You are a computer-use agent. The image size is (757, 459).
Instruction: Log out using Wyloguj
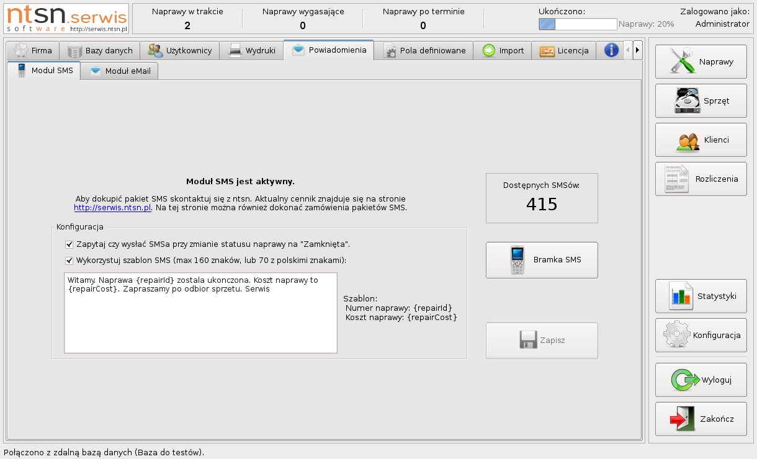(x=701, y=380)
